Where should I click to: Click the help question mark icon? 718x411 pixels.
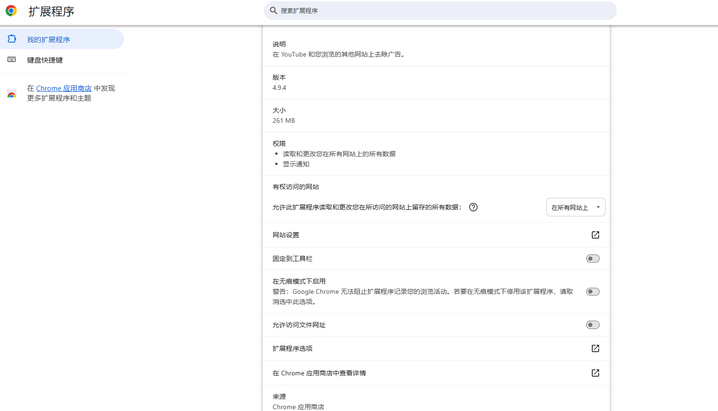[473, 207]
